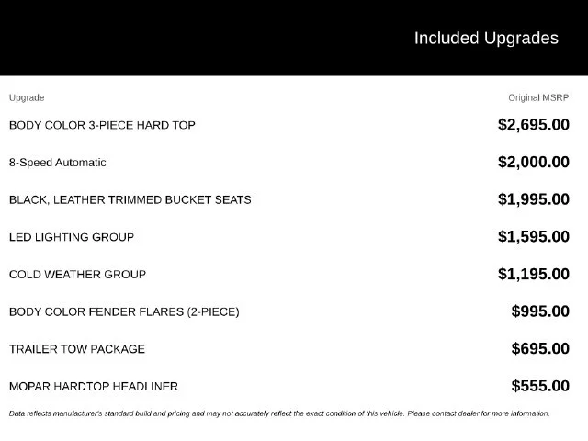
Task: Select the LED LIGHTING GROUP upgrade
Action: 72,237
